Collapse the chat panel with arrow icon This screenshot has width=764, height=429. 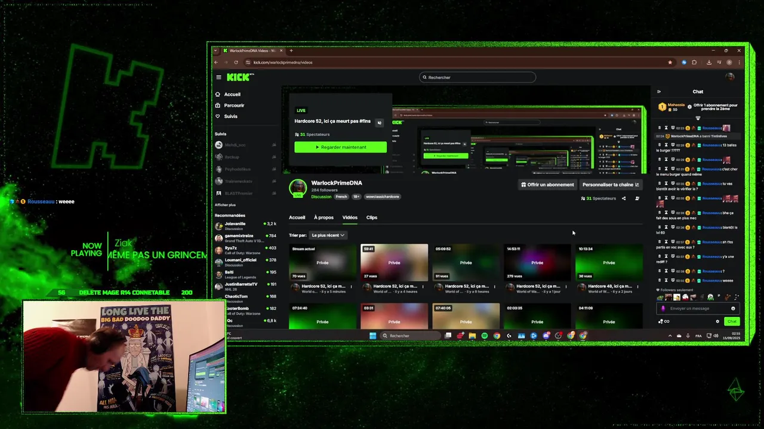tap(659, 92)
